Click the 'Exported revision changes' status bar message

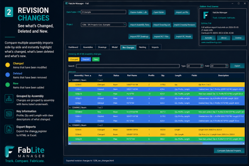coord(90,161)
